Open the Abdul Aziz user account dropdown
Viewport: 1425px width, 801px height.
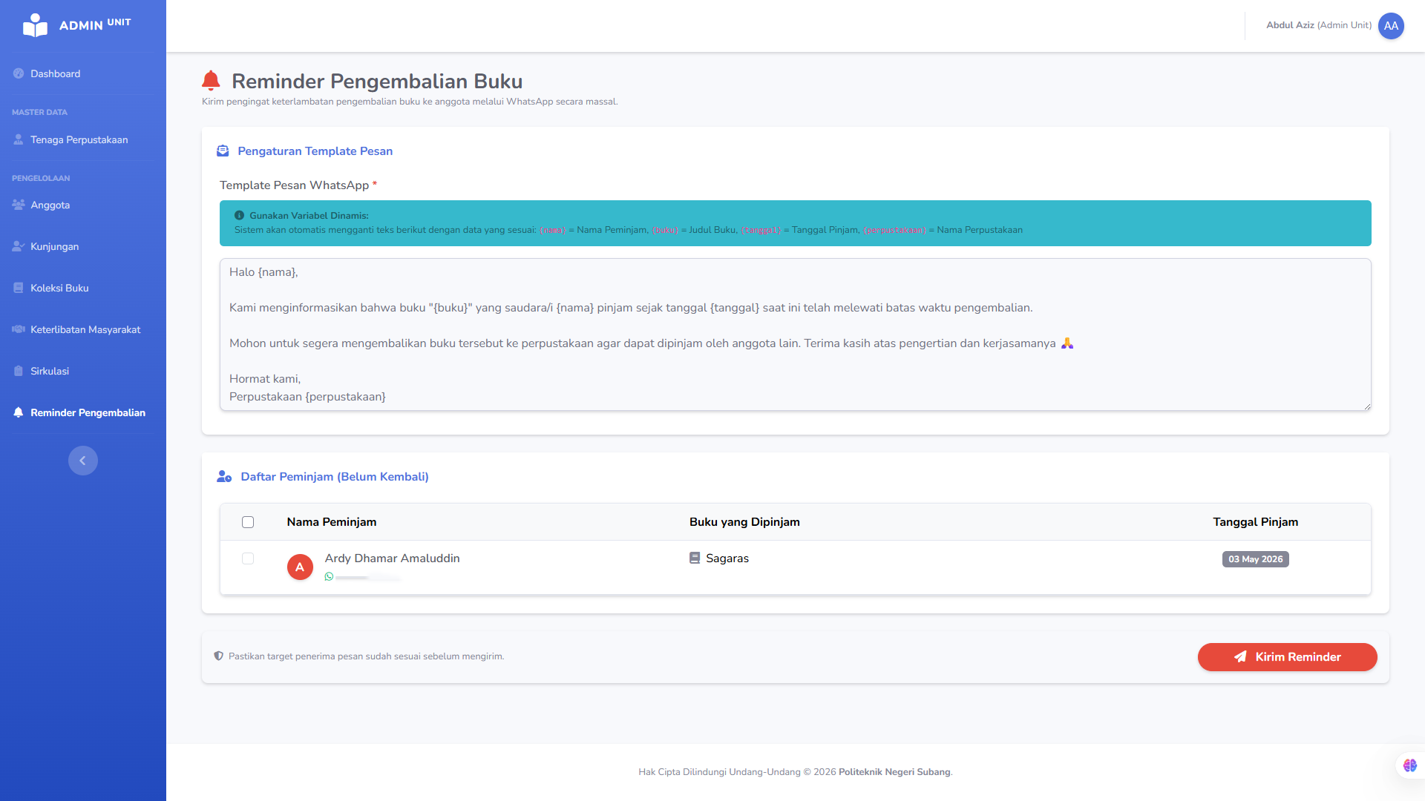coord(1334,26)
